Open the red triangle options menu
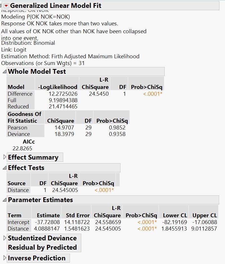This screenshot has height=264, width=225. click(7, 5)
